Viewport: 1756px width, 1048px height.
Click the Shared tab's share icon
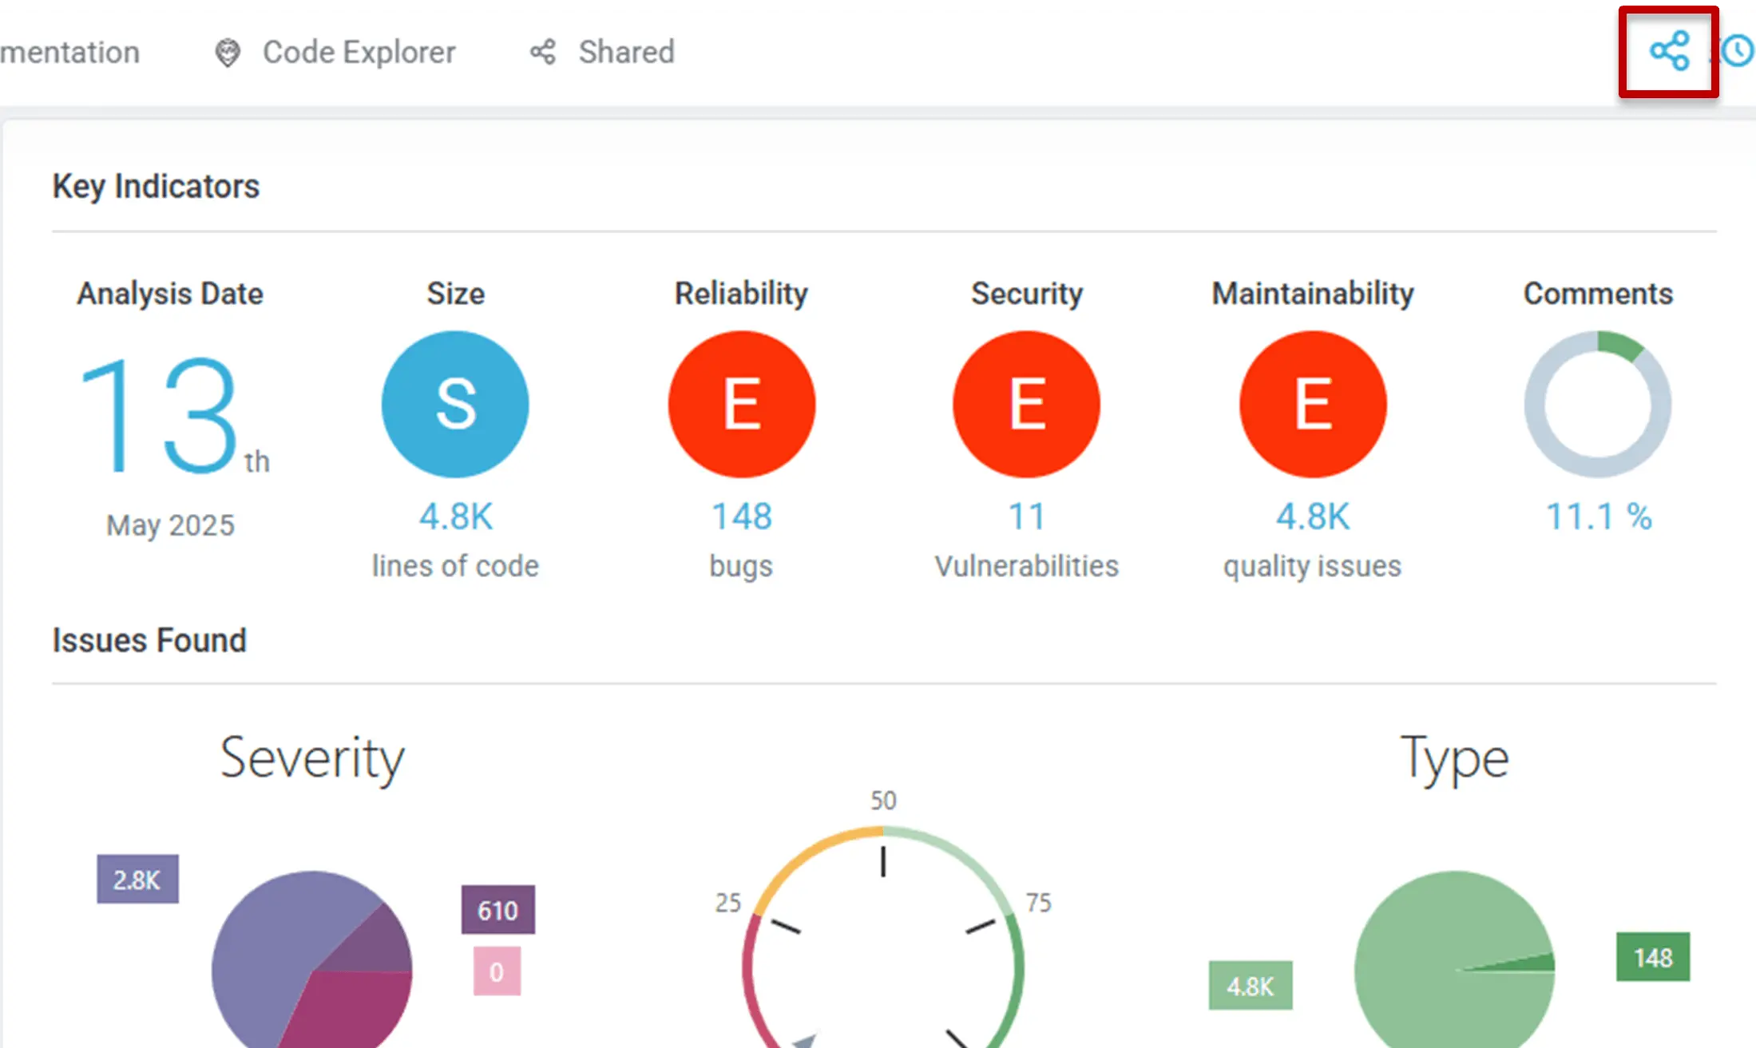(543, 53)
